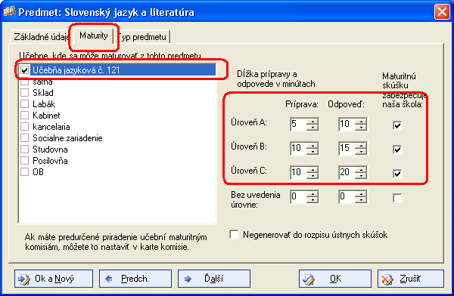Enable the Sklad room checkbox

click(x=25, y=92)
